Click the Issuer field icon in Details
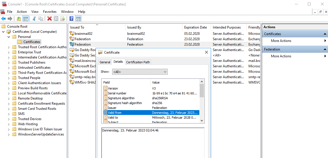The image size is (328, 158). (105, 108)
